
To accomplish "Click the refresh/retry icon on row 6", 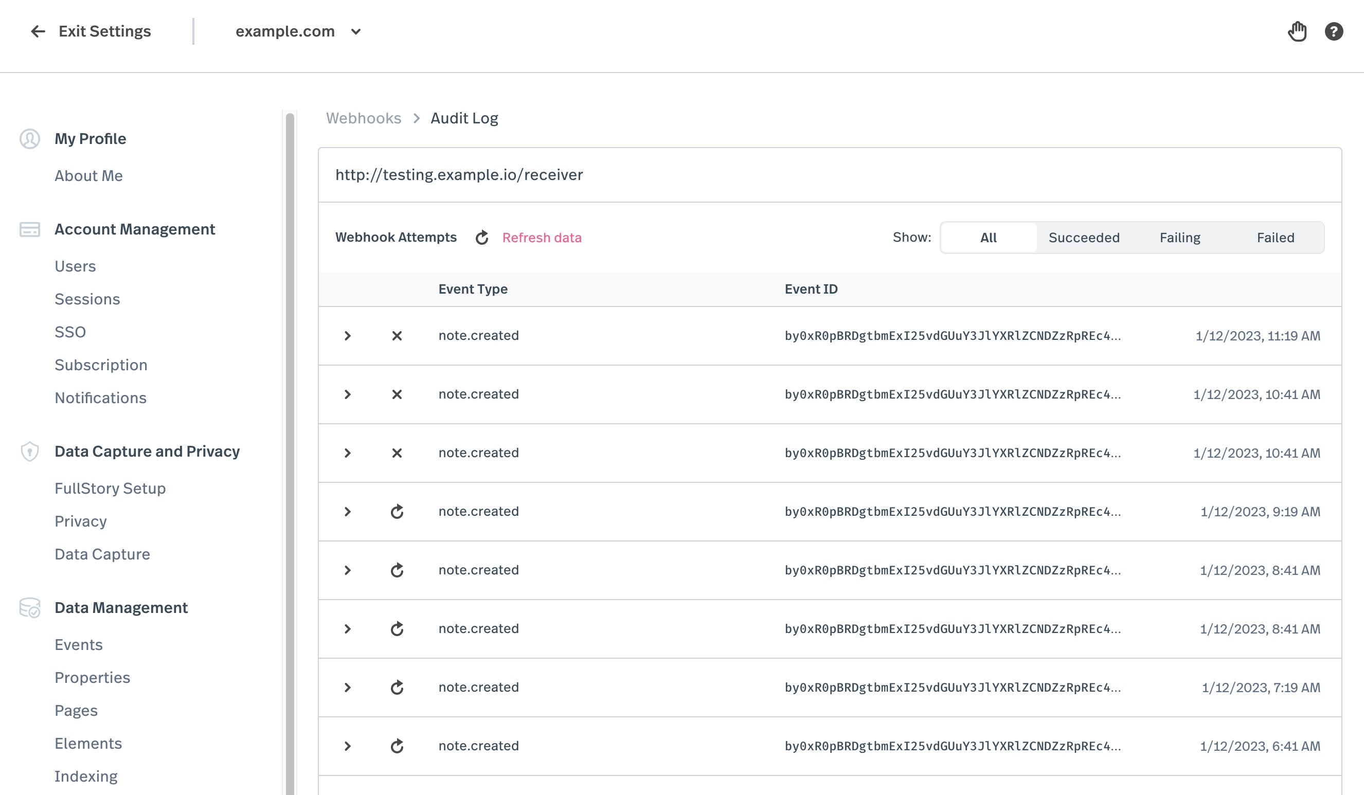I will pos(397,628).
